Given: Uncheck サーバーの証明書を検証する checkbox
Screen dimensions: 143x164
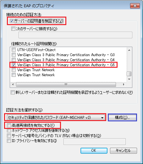Looking at the screenshot, I should point(12,21).
